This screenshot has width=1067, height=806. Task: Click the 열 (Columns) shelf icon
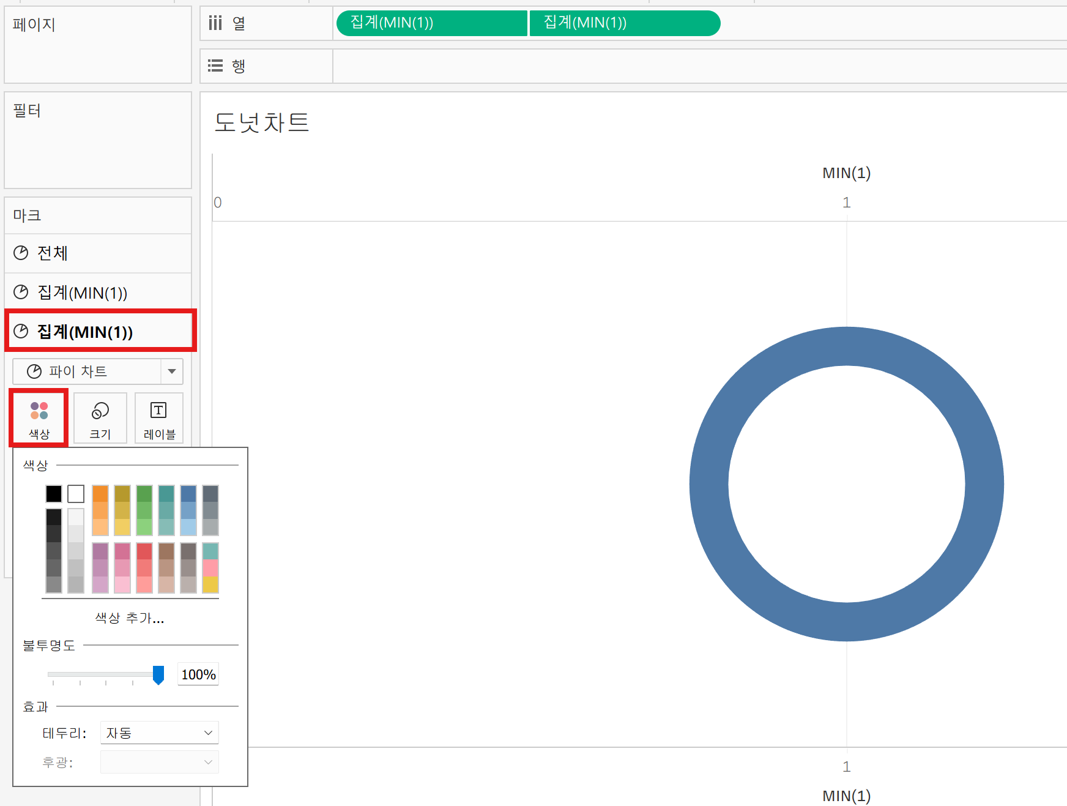[215, 23]
